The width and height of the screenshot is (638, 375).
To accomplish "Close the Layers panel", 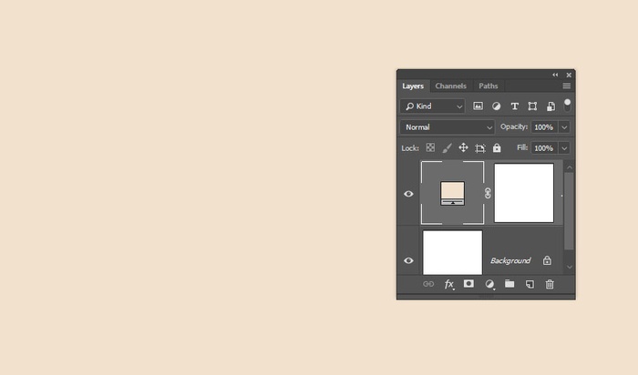I will click(x=569, y=75).
